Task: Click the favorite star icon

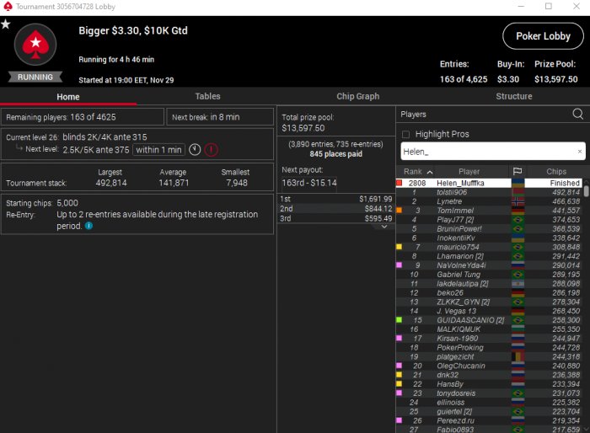Action: point(6,24)
